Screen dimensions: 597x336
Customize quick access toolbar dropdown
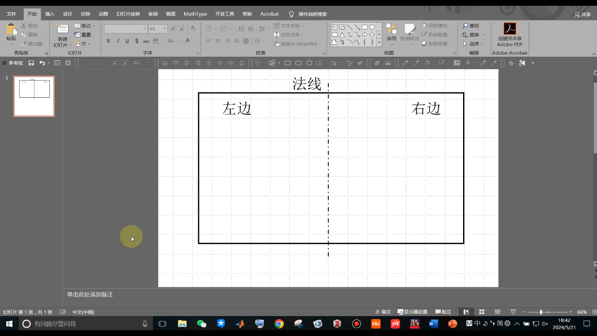coord(533,63)
